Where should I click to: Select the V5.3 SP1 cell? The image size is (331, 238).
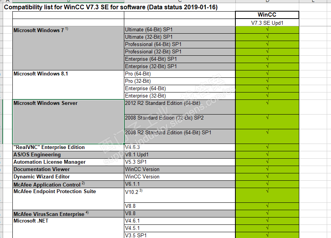click(x=180, y=162)
